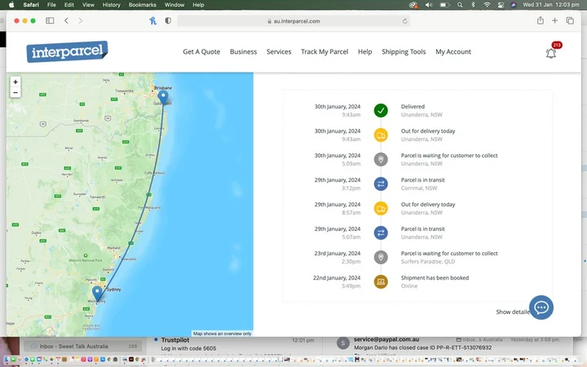The width and height of the screenshot is (587, 367).
Task: Go to Track My Parcel page
Action: point(324,52)
